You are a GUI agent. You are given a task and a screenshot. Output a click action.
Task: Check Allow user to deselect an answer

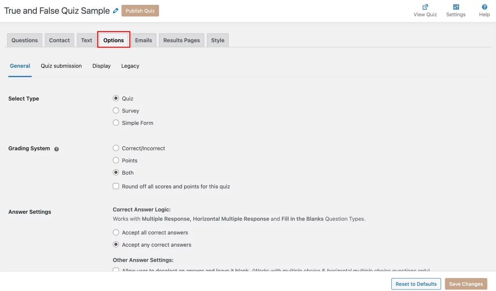pos(116,270)
